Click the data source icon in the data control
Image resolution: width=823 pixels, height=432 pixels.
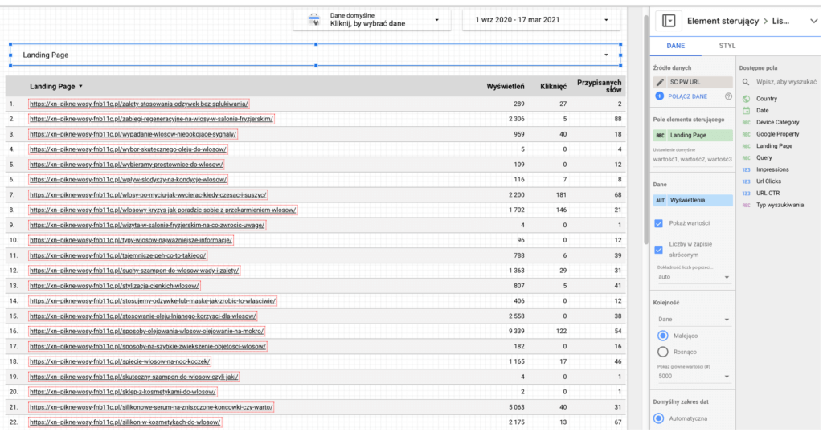point(313,19)
